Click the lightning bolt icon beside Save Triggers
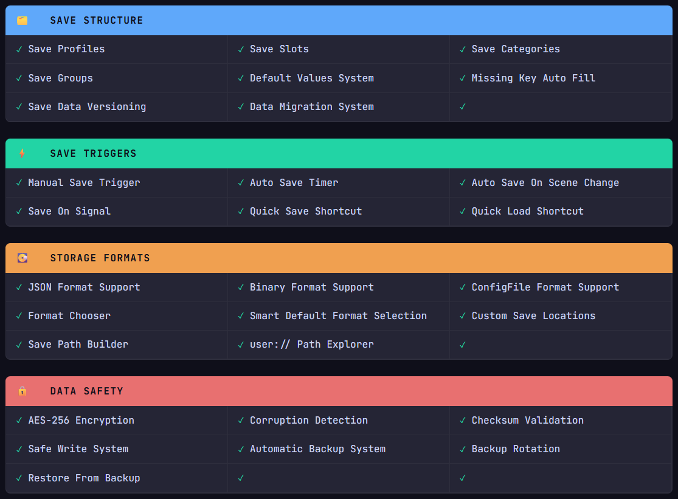Viewport: 678px width, 499px height. click(22, 154)
